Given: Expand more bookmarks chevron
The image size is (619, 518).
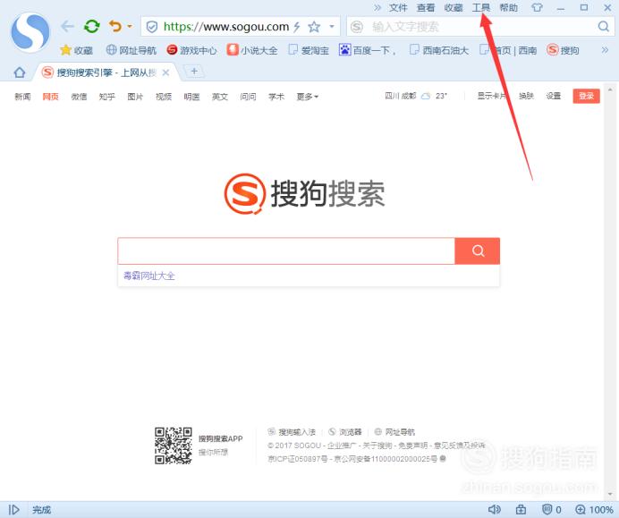Looking at the screenshot, I should [x=605, y=50].
